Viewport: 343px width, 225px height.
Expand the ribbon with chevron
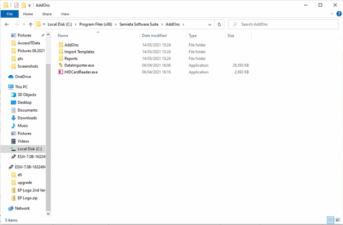332,14
